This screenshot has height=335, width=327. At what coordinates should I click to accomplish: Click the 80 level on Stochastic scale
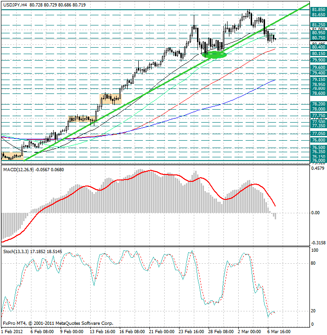point(313,263)
